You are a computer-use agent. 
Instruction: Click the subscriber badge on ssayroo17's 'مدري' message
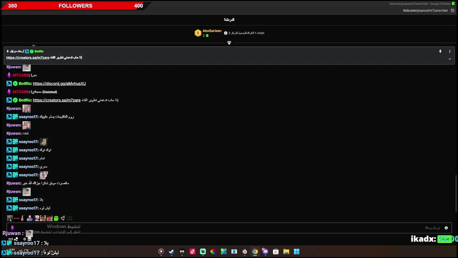15,167
